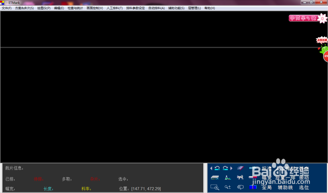Select the zoom window magnifier tool
Image resolution: width=328 pixels, height=193 pixels.
click(x=215, y=187)
